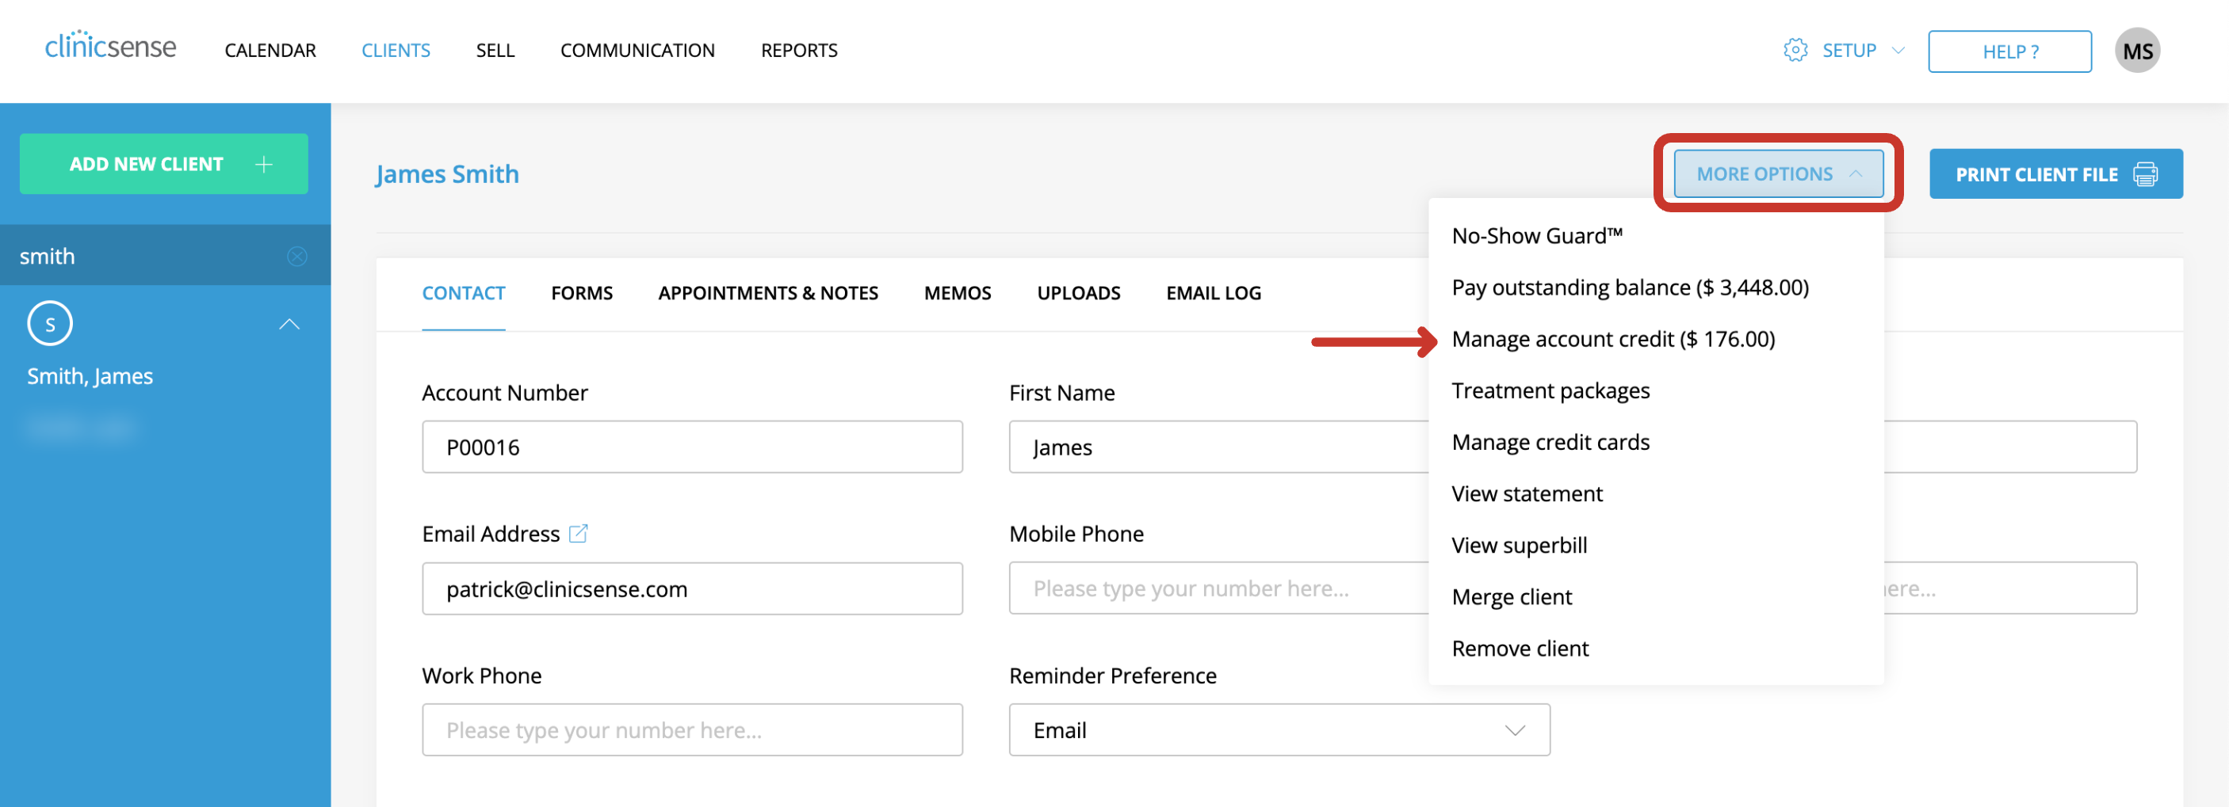Click the First Name field
Screen dimensions: 2229x807
pyautogui.click(x=1218, y=447)
